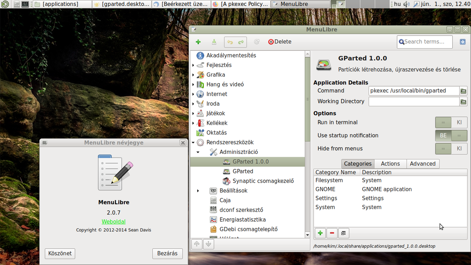Browse for a working directory

463,102
